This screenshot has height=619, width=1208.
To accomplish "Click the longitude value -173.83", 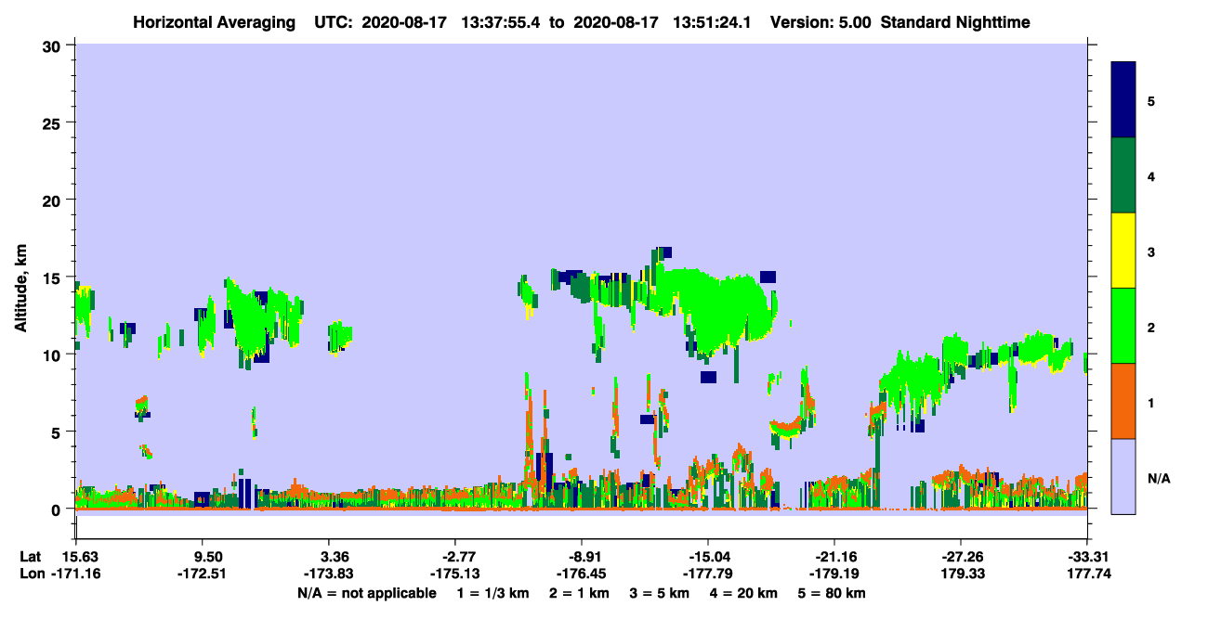I will pyautogui.click(x=331, y=574).
